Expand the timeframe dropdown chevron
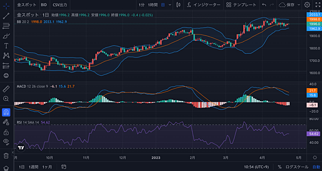 pos(170,5)
